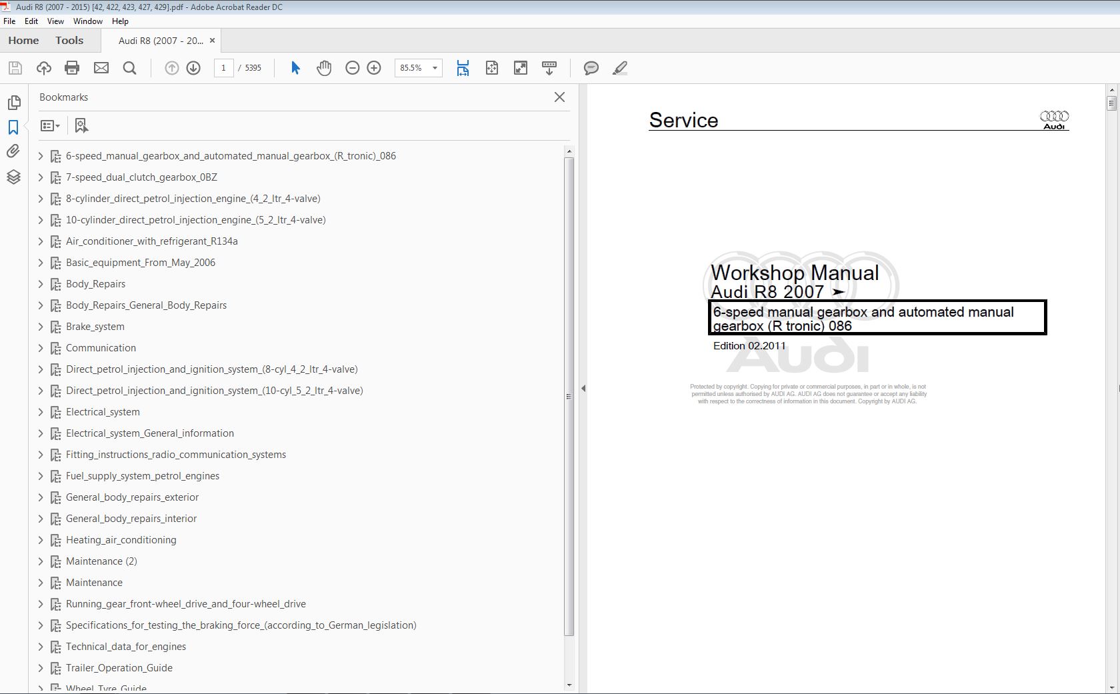
Task: Click the Zoom out minus icon
Action: pyautogui.click(x=353, y=68)
